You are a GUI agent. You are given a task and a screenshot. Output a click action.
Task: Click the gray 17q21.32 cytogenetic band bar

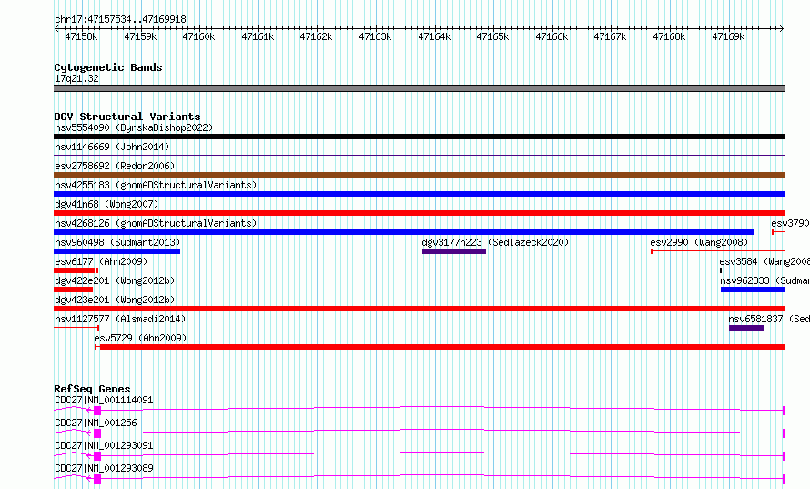point(419,88)
